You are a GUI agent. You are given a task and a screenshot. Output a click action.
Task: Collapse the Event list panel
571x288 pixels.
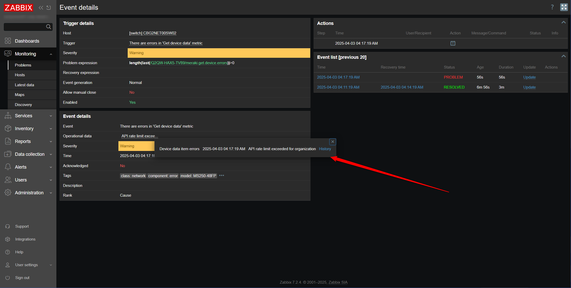click(x=564, y=56)
